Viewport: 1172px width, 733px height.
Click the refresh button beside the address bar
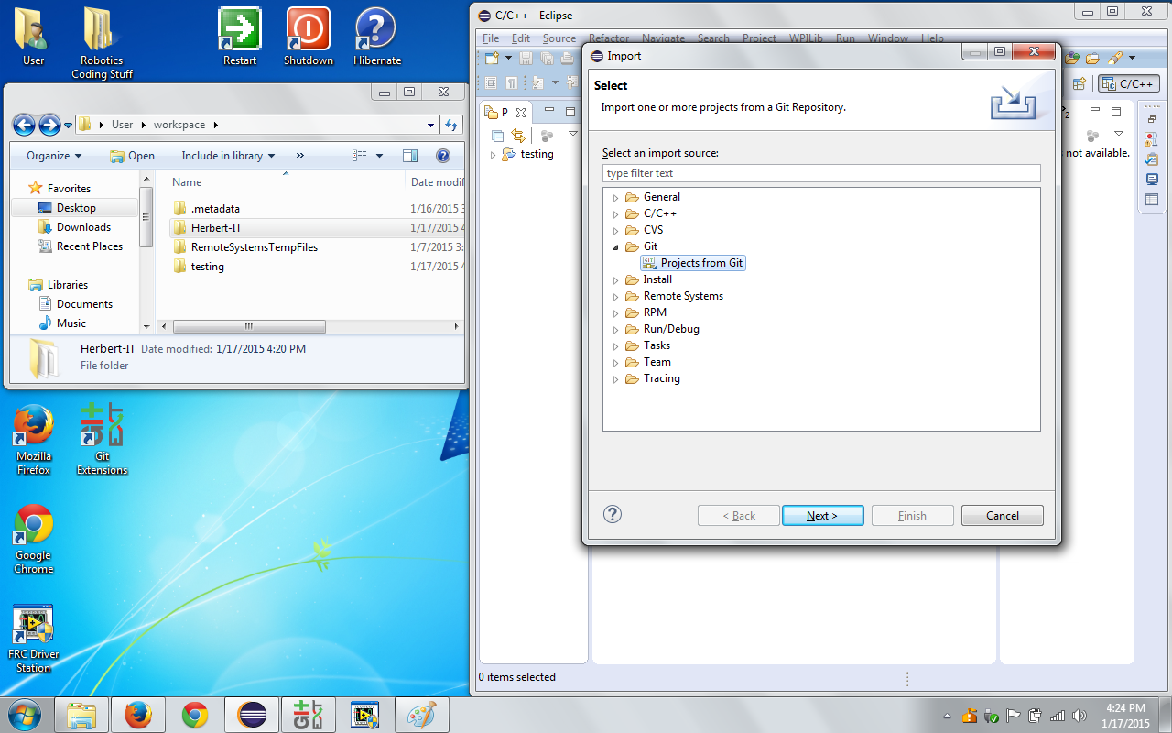pyautogui.click(x=451, y=125)
